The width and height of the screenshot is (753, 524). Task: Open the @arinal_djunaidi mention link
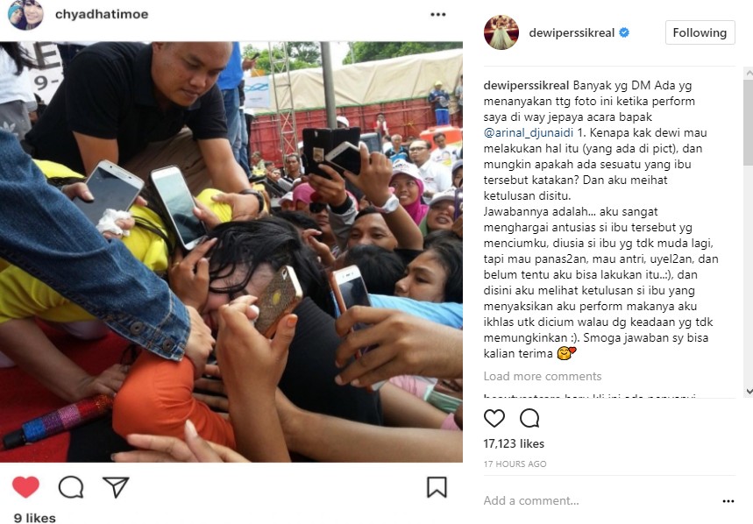pos(529,133)
